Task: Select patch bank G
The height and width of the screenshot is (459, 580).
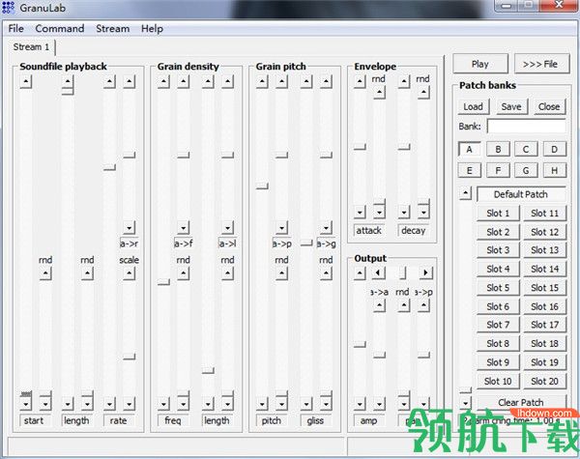Action: [526, 170]
